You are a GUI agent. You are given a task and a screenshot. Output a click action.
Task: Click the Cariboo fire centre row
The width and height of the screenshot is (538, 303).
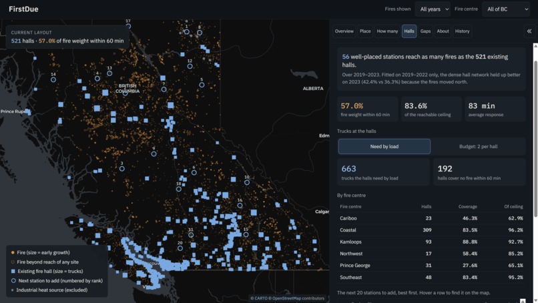pyautogui.click(x=431, y=218)
